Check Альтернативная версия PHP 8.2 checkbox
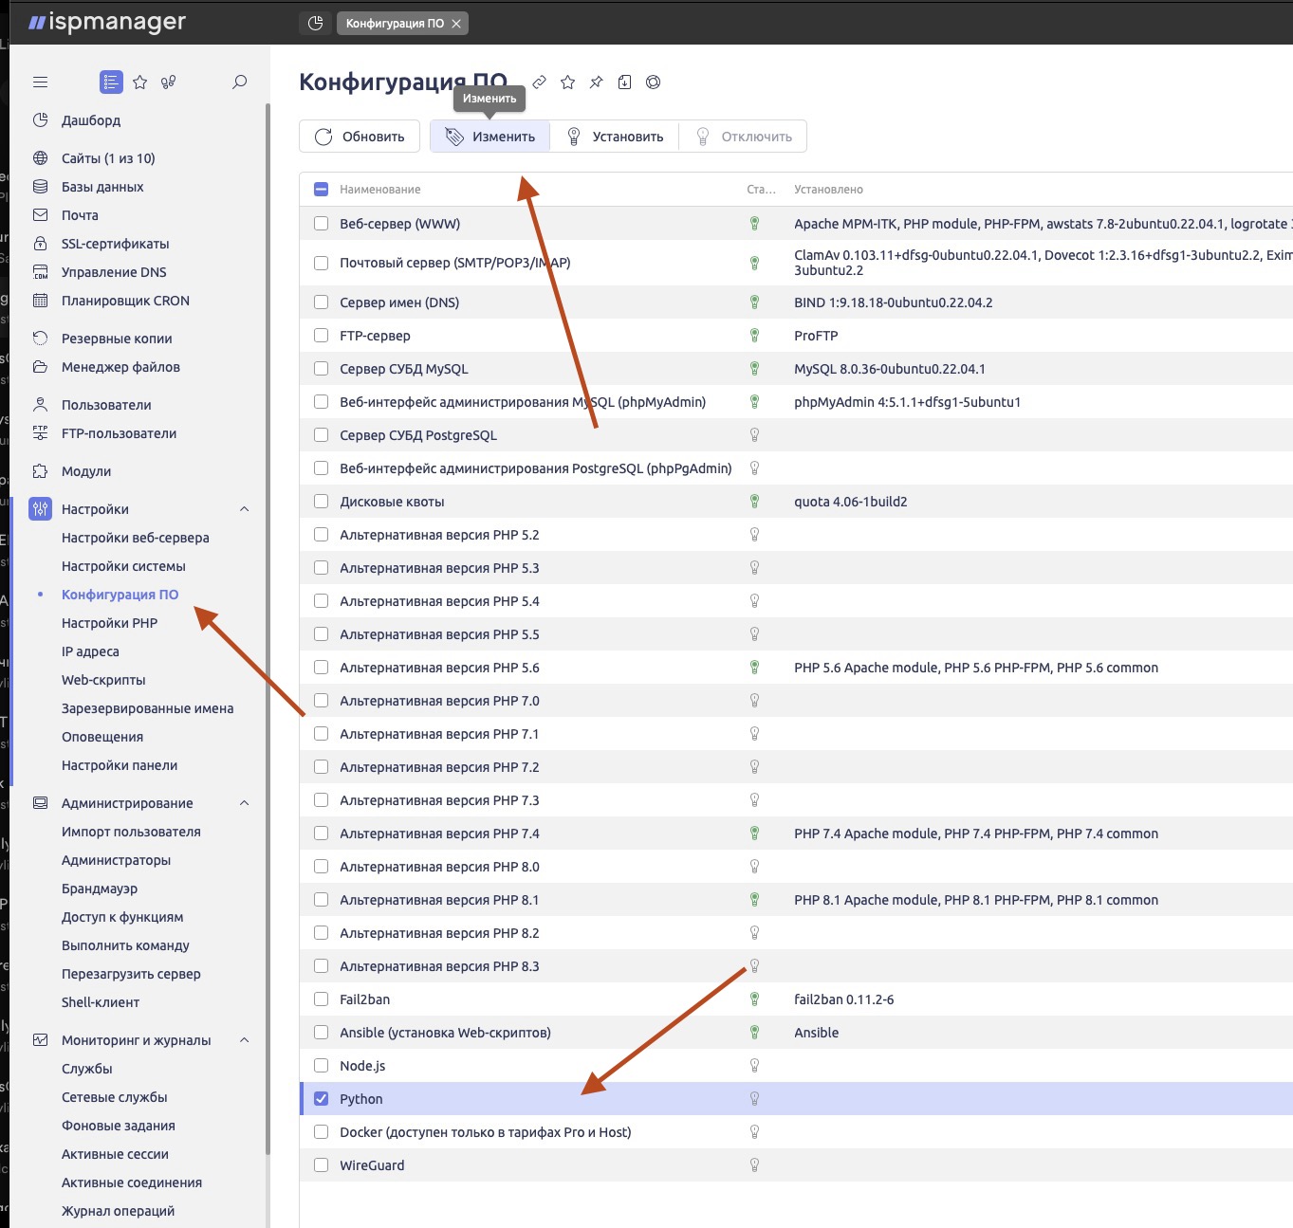Viewport: 1293px width, 1228px height. [321, 933]
